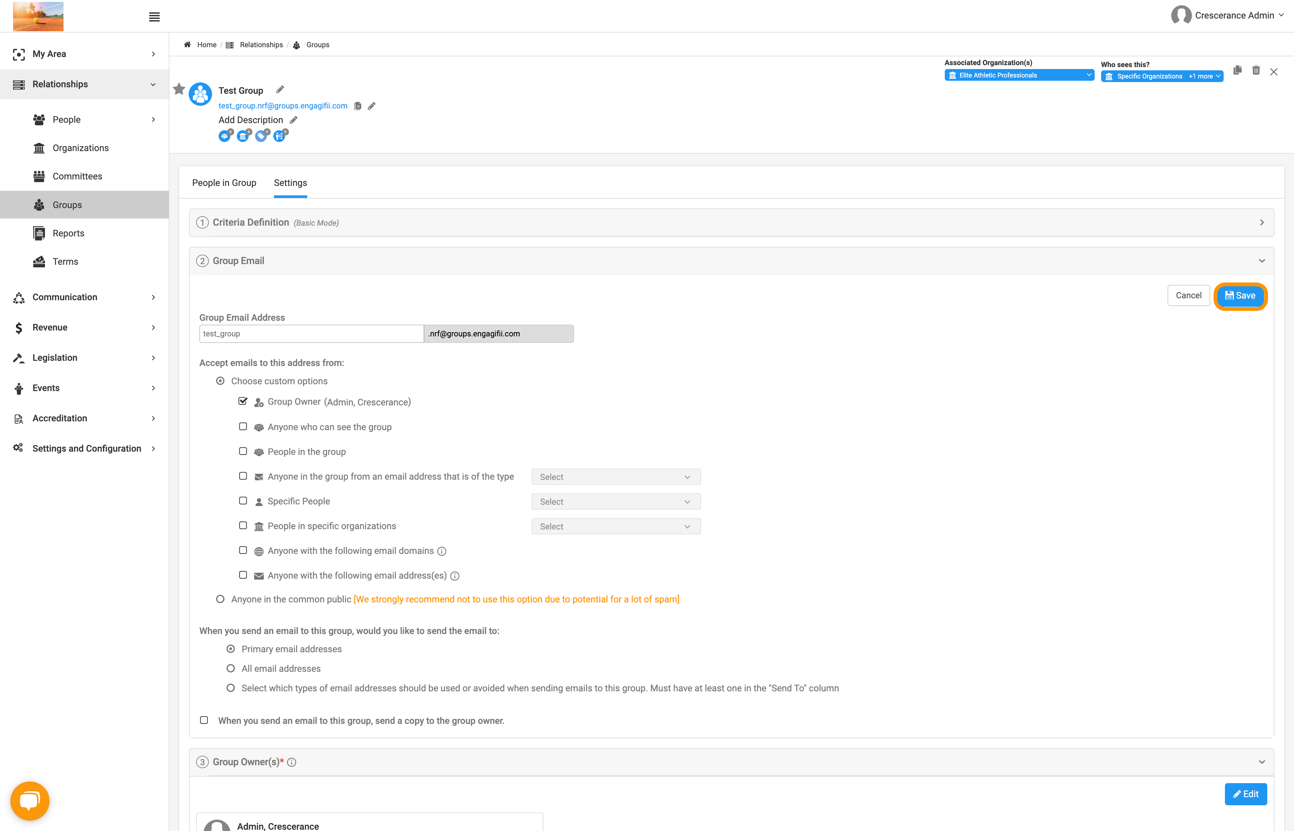Edit group email pencil next to address
1294x831 pixels.
coord(371,106)
